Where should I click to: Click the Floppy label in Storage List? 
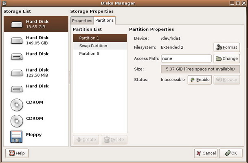tap(34, 134)
